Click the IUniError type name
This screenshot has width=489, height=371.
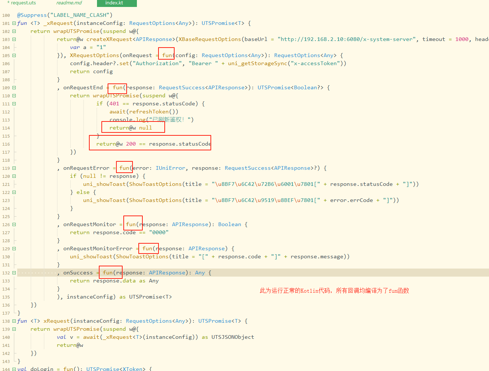coord(171,168)
